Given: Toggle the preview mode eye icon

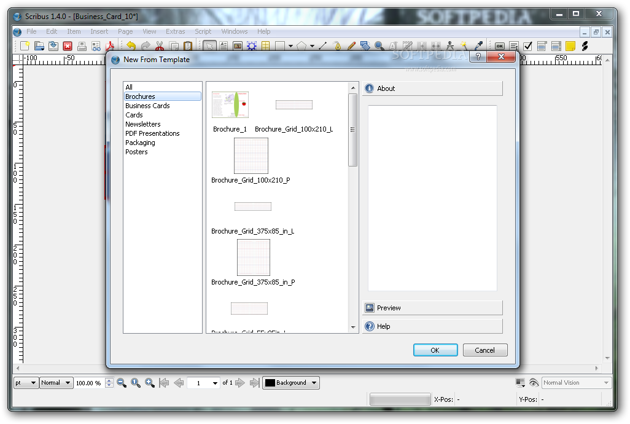Looking at the screenshot, I should 534,383.
